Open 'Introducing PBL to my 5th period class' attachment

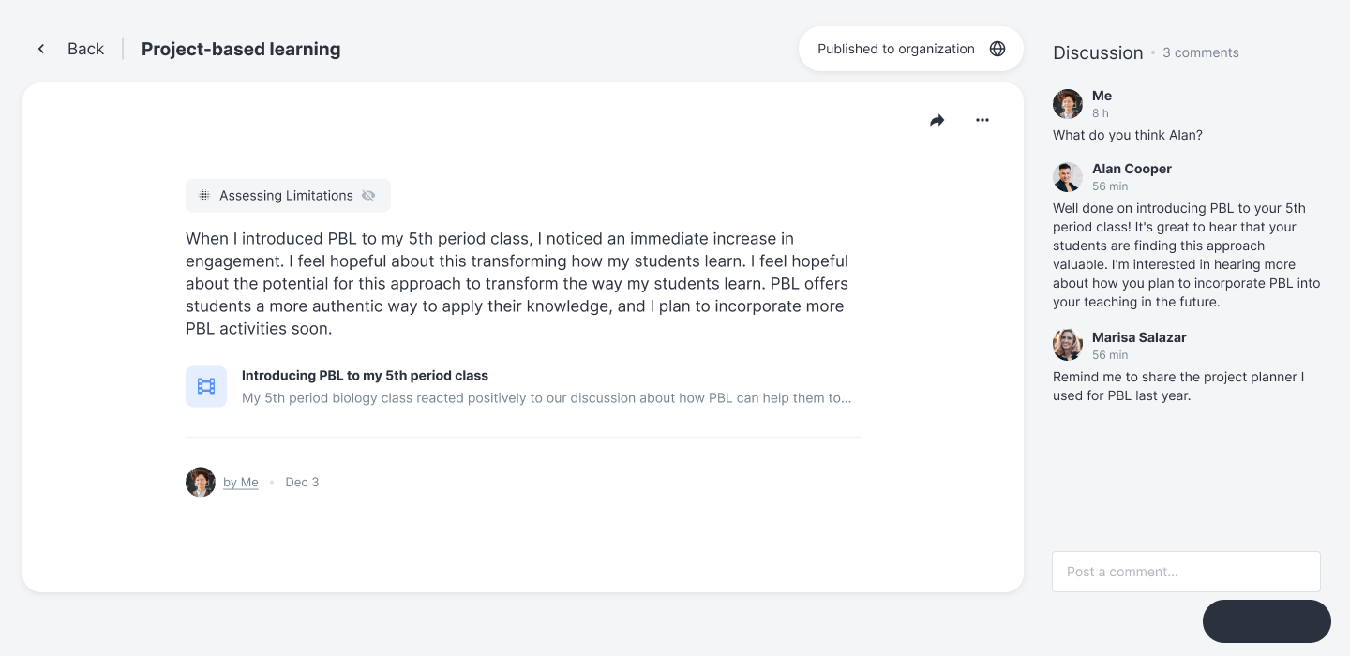click(365, 376)
